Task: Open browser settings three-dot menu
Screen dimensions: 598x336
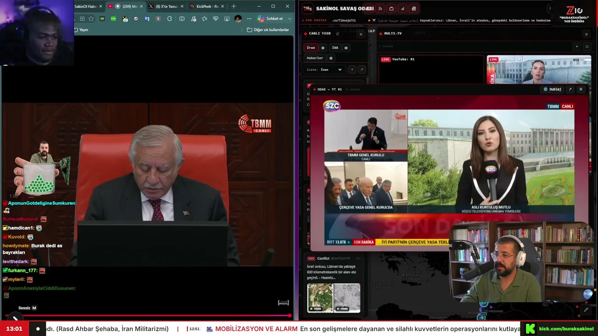Action: (249, 19)
